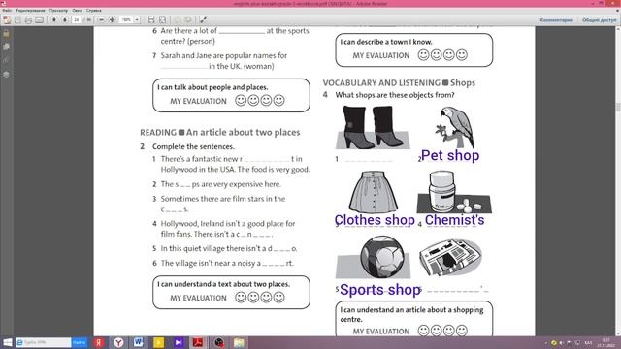Viewport: 621px width, 349px height.
Task: Open the Окно menu
Action: pyautogui.click(x=77, y=11)
